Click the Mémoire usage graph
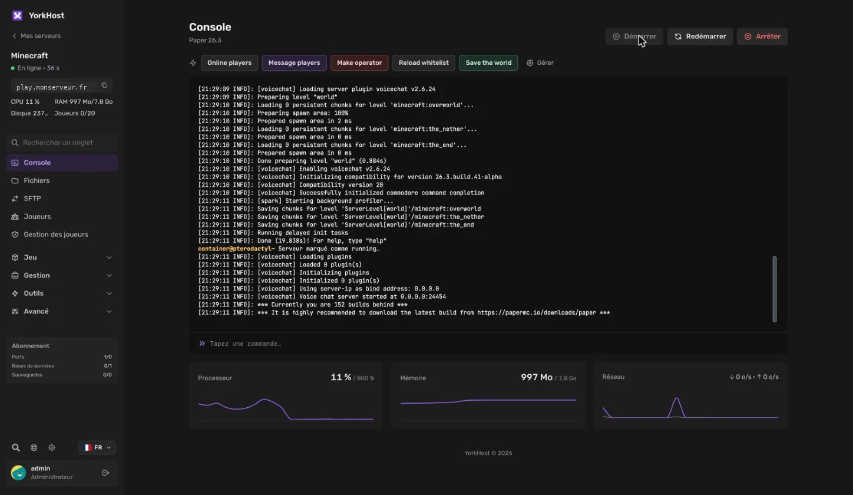 coord(488,409)
